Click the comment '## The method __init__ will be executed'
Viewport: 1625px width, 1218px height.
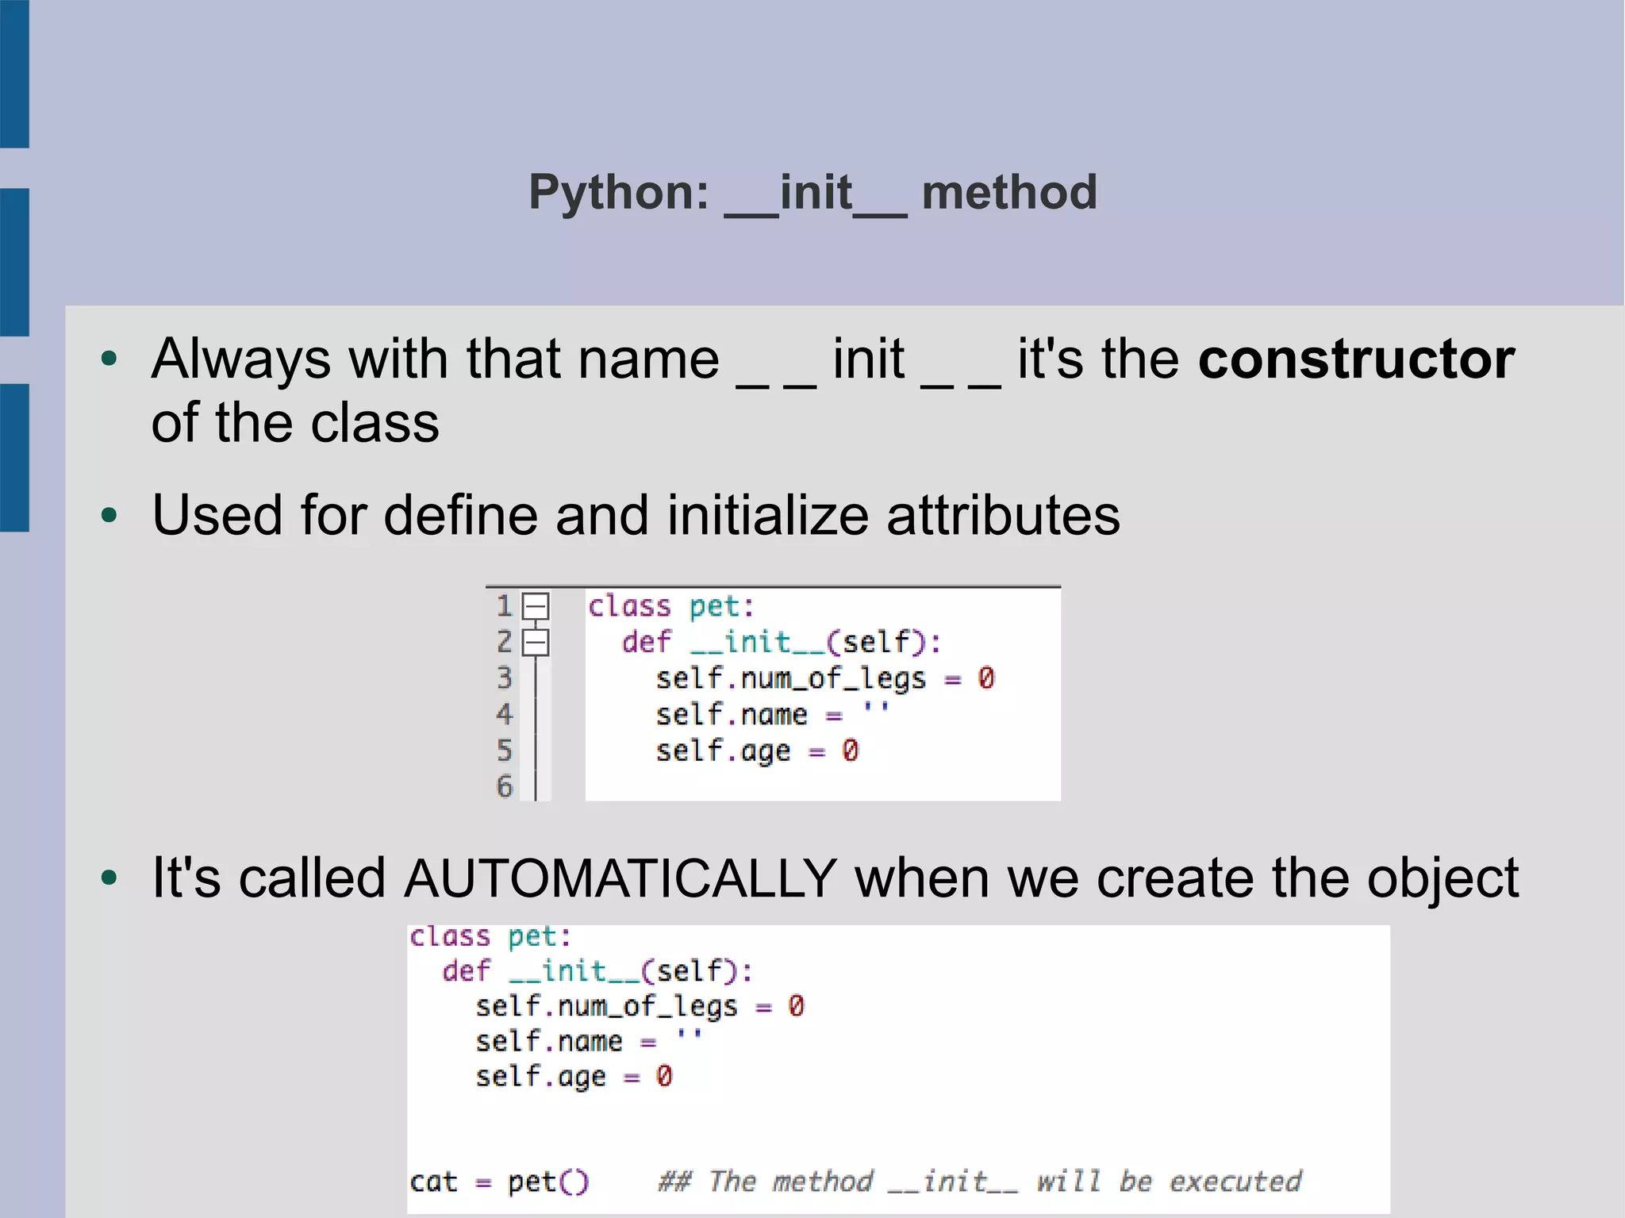coord(980,1182)
